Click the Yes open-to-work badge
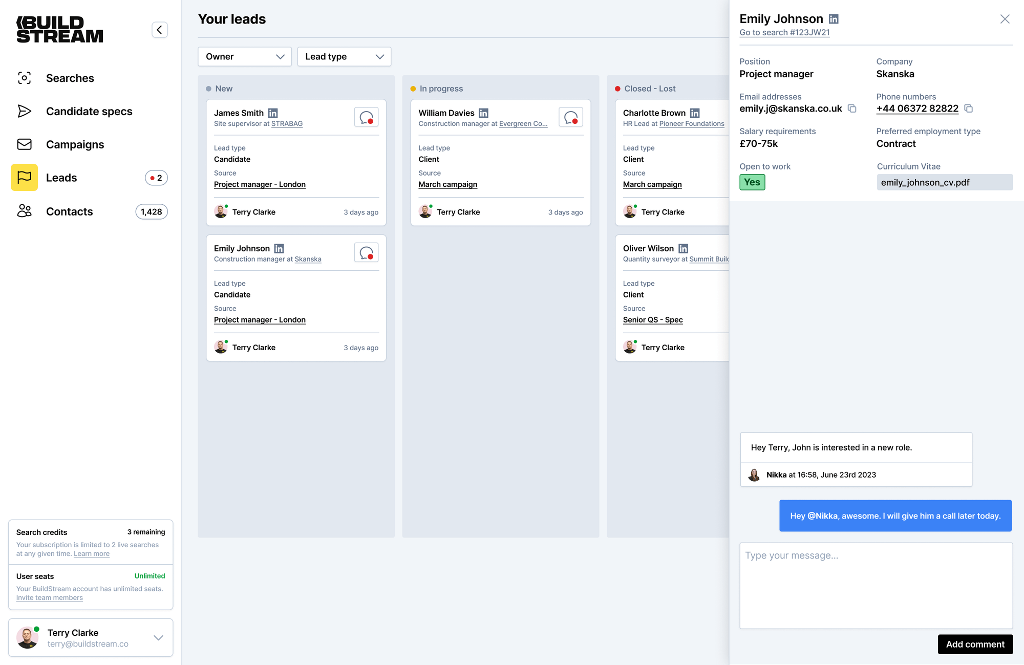The width and height of the screenshot is (1024, 665). click(x=752, y=182)
